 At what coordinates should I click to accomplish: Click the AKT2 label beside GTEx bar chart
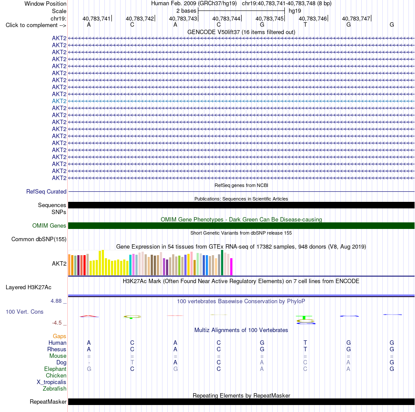pos(59,263)
